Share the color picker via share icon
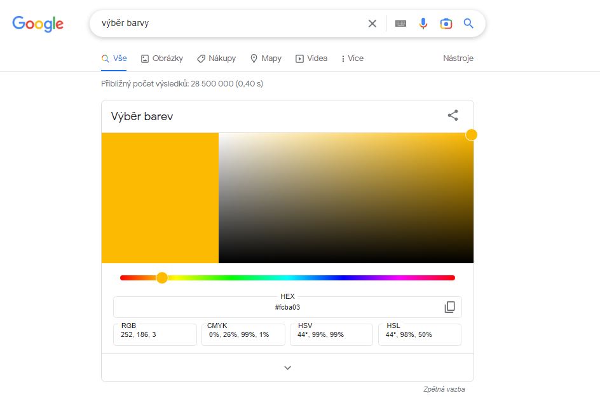The height and width of the screenshot is (398, 600). [x=453, y=116]
